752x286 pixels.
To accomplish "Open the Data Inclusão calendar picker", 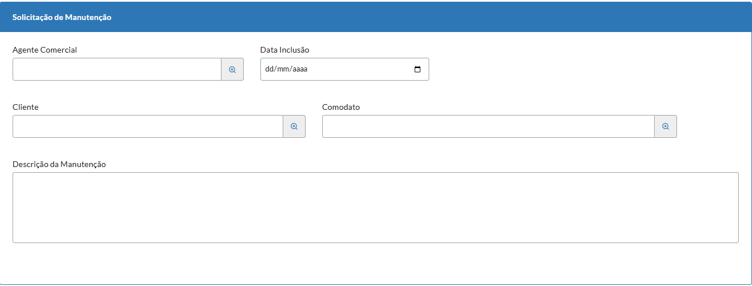I will tap(417, 69).
